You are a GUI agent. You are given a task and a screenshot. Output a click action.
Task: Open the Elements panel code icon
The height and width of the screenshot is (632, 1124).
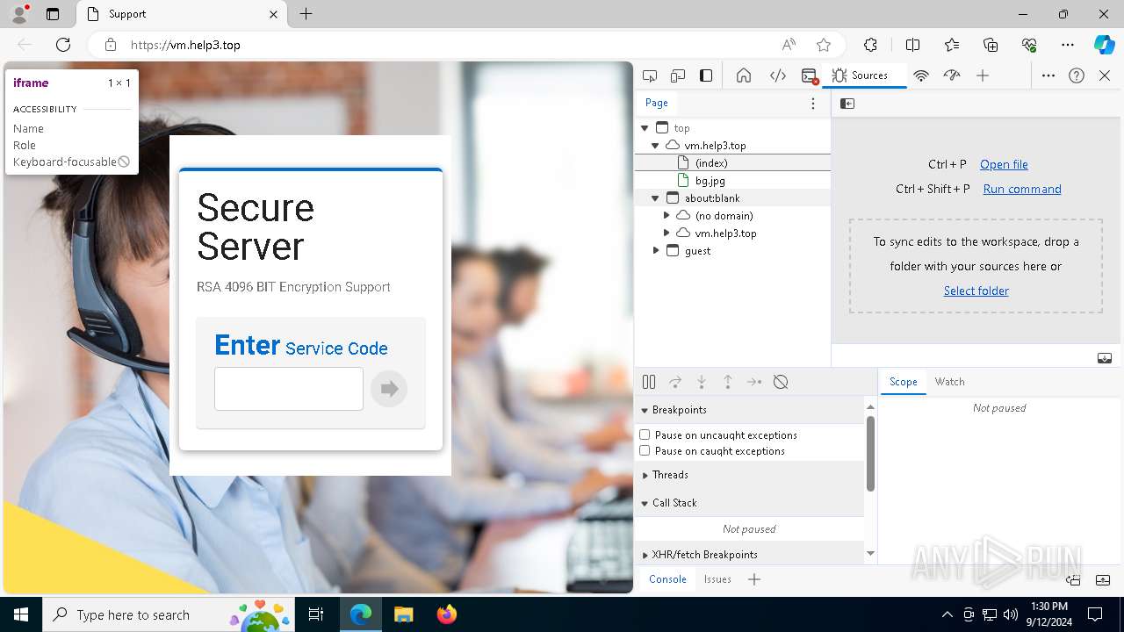[x=778, y=75]
